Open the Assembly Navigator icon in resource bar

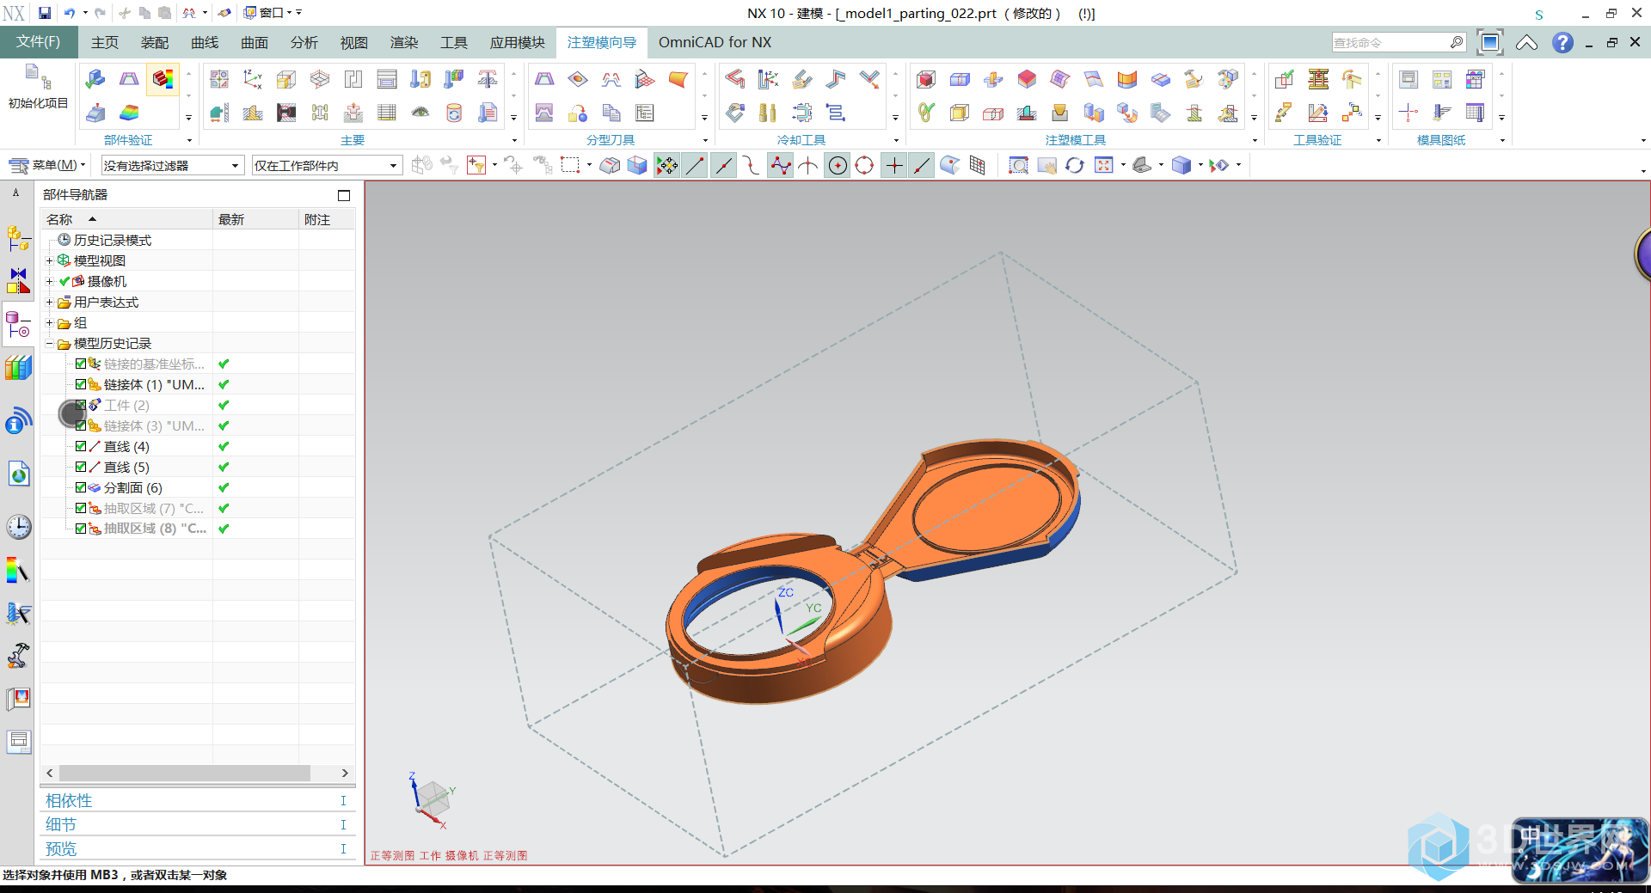(x=18, y=238)
